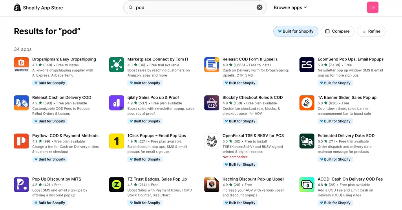
Task: Open the ACOD Cash On Delivery icon
Action: coord(307,184)
